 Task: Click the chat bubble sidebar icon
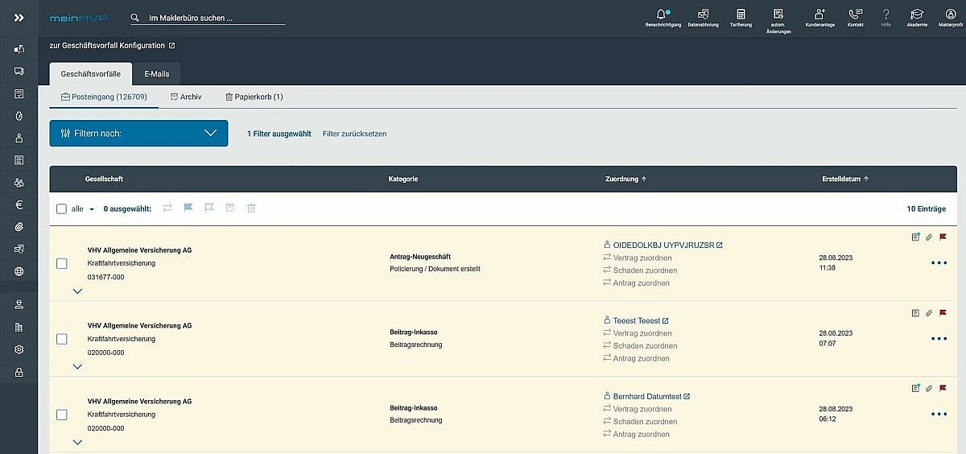[19, 71]
